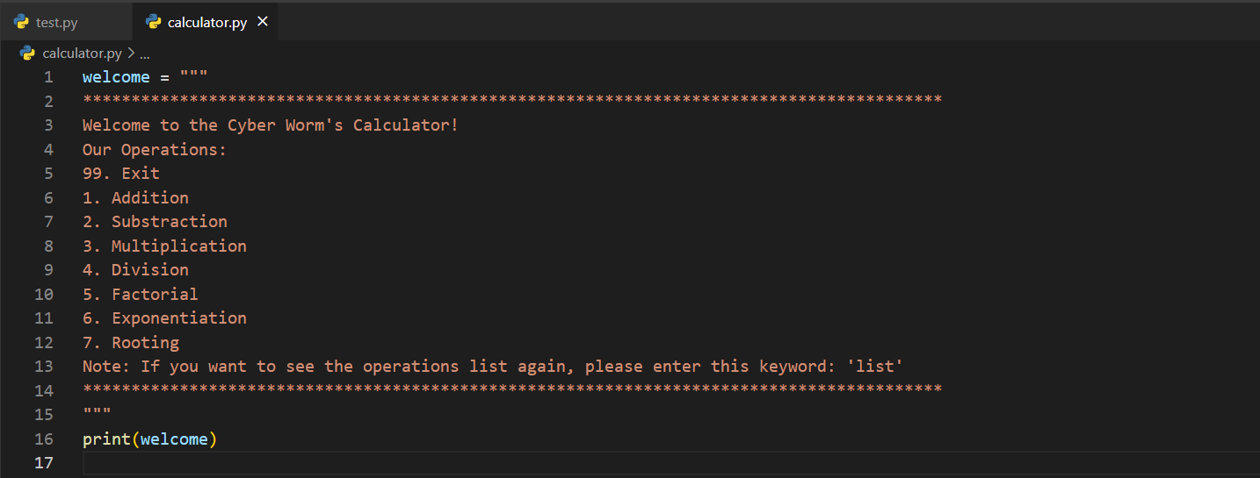Screen dimensions: 1260x478
Task: Select the calculator.py editor tab
Action: pyautogui.click(x=207, y=23)
